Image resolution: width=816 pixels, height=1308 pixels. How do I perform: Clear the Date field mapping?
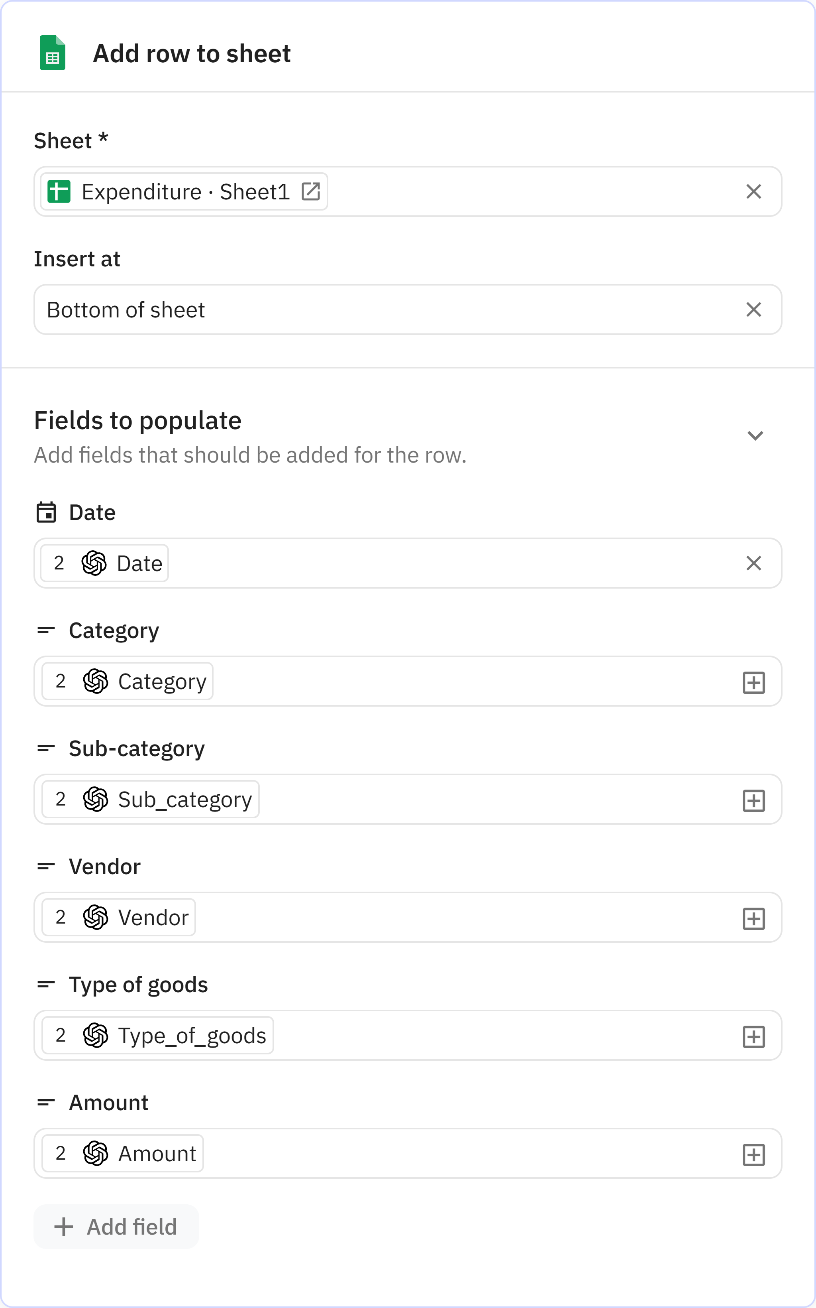pyautogui.click(x=753, y=563)
